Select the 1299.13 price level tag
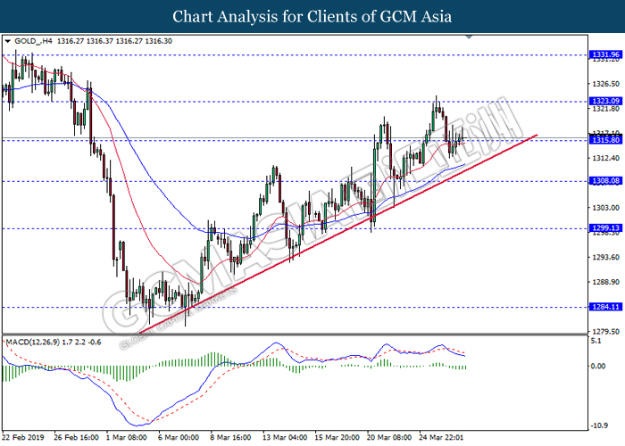The image size is (625, 446). pyautogui.click(x=605, y=228)
